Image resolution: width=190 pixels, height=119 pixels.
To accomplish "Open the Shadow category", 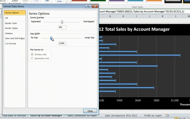I will click(x=9, y=33).
